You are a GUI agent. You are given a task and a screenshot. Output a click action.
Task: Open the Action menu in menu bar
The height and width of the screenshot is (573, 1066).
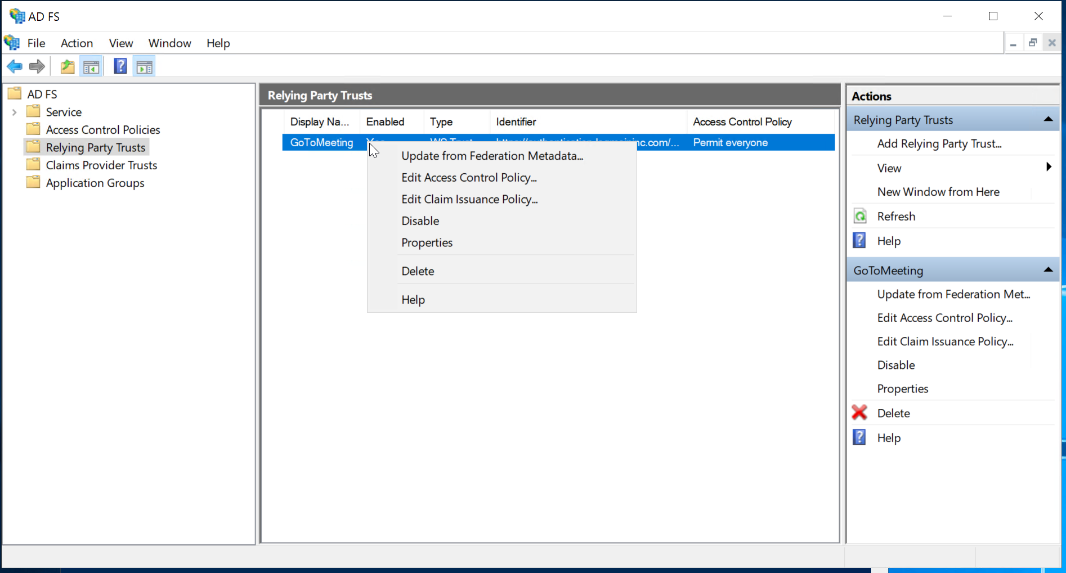(77, 43)
